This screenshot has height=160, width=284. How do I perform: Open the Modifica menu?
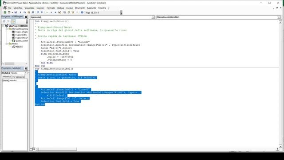[x=18, y=8]
